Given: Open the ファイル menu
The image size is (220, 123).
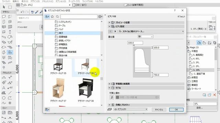Looking at the screenshot, I should coord(6,1).
